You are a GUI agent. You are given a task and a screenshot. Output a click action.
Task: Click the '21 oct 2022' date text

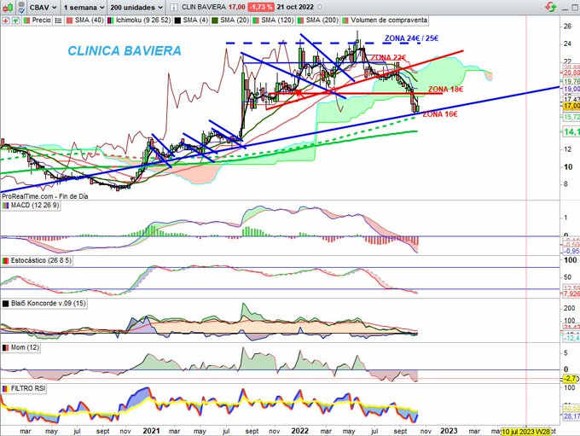[295, 7]
